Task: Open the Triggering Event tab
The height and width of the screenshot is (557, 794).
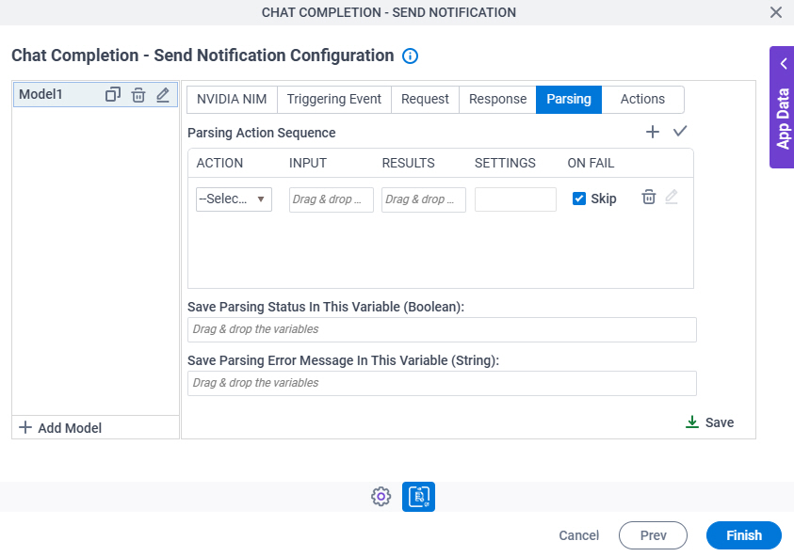Action: pyautogui.click(x=334, y=99)
